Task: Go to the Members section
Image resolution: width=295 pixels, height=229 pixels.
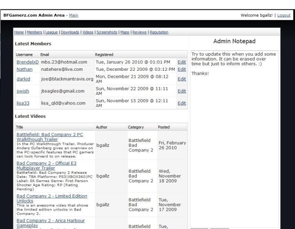Action: tap(34, 32)
